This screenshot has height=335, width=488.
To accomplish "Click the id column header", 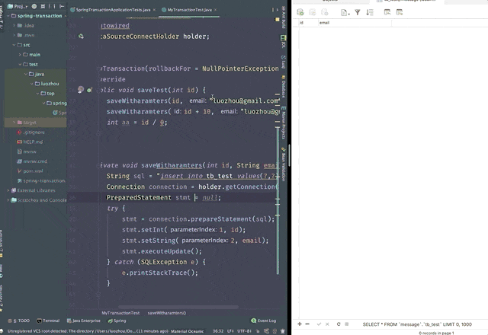I will (x=308, y=22).
